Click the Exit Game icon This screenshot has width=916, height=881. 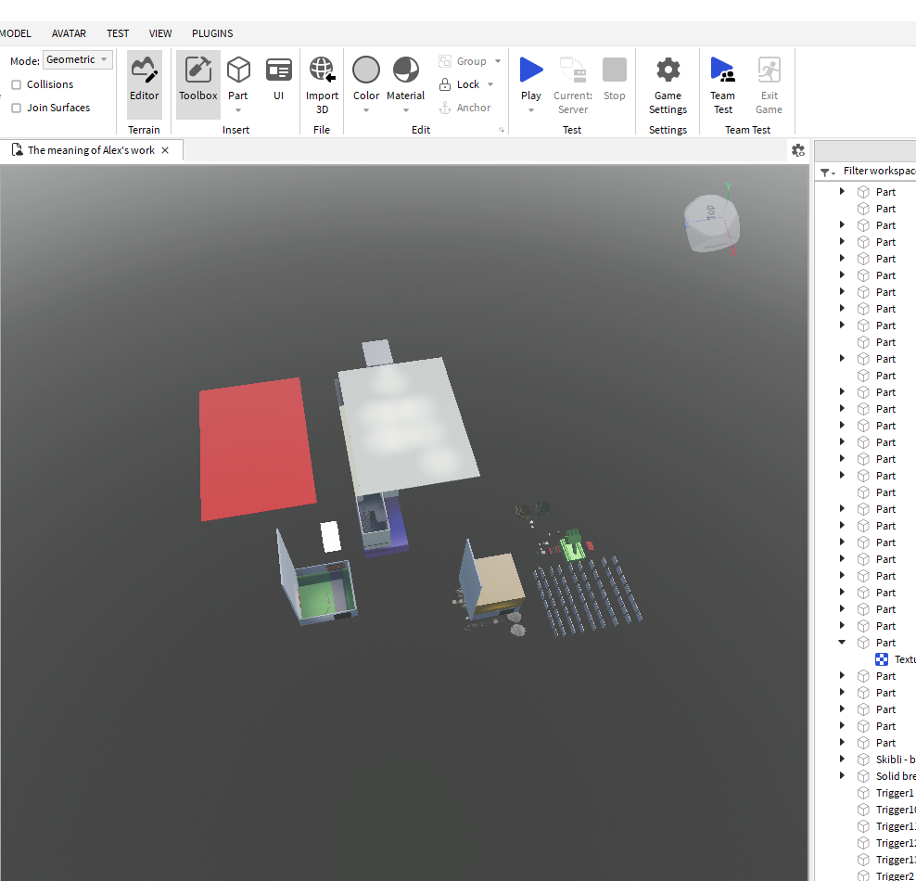pyautogui.click(x=769, y=70)
